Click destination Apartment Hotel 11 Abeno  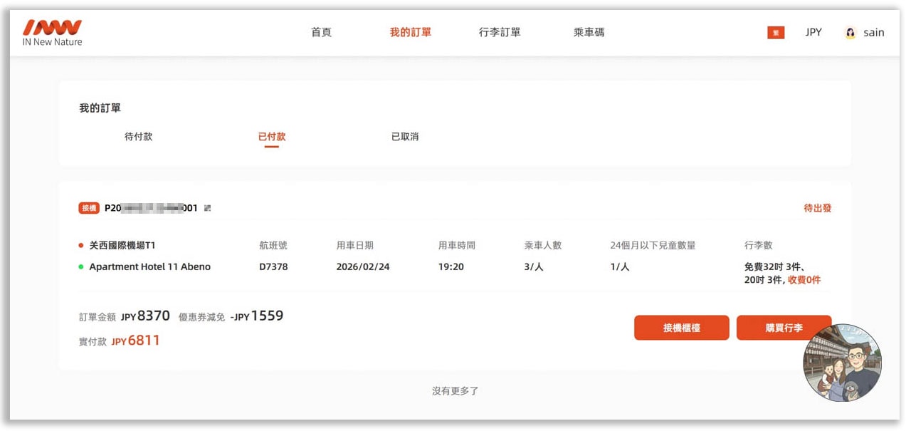(x=149, y=266)
